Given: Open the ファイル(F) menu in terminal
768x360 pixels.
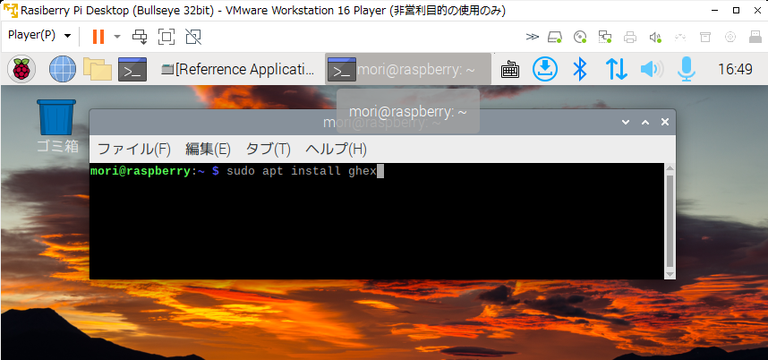Looking at the screenshot, I should tap(134, 149).
